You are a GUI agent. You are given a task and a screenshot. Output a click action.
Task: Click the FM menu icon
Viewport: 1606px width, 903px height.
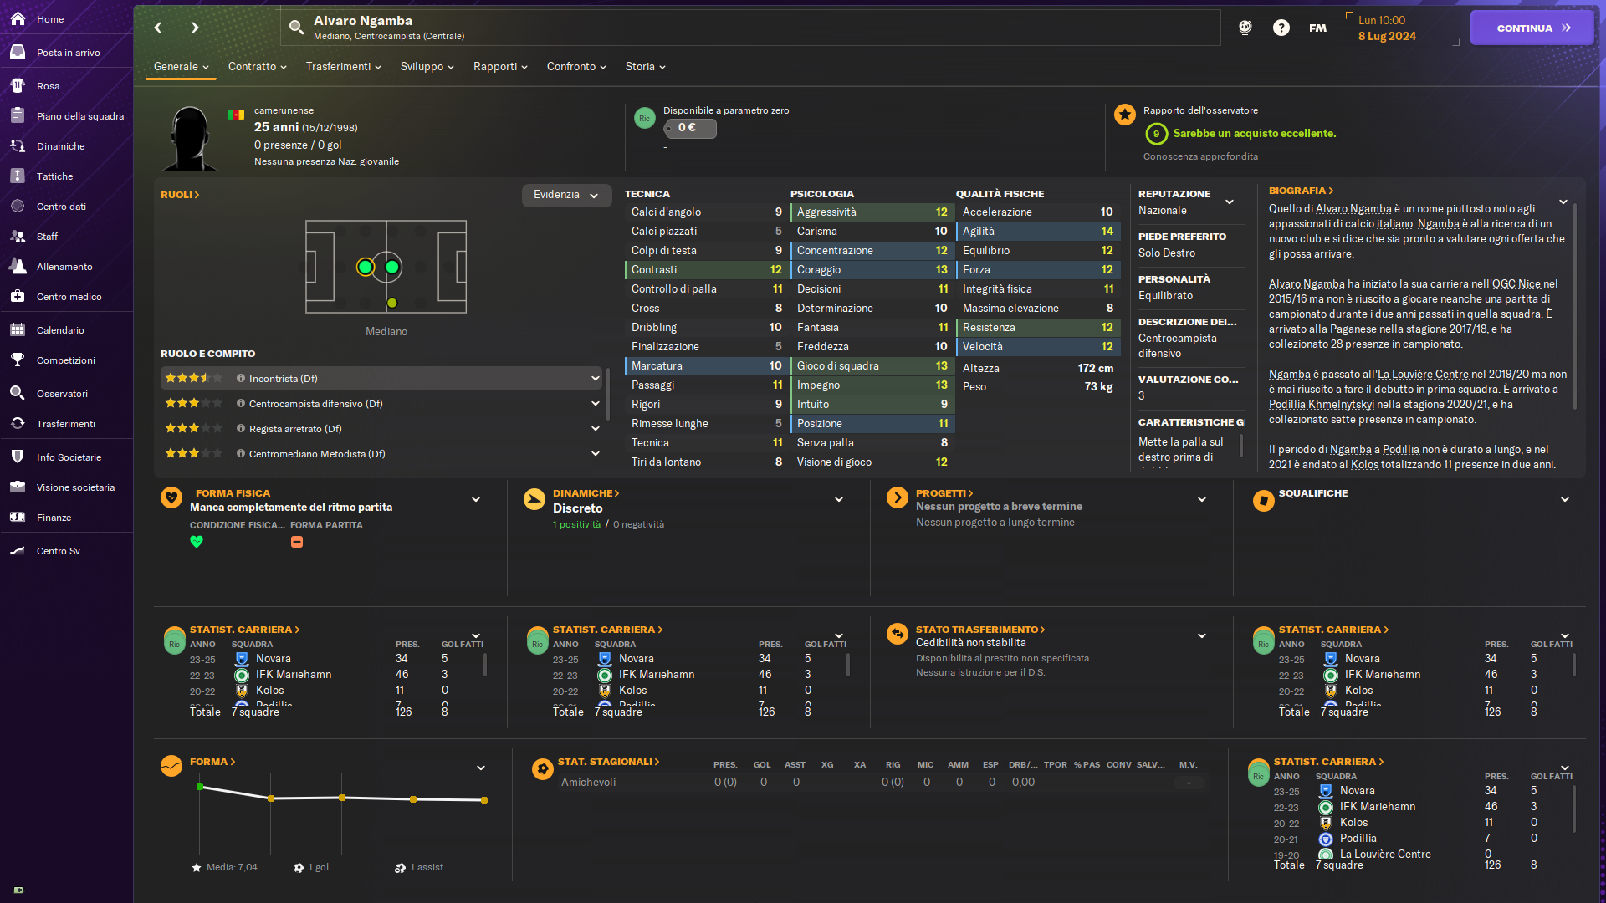pos(1317,28)
